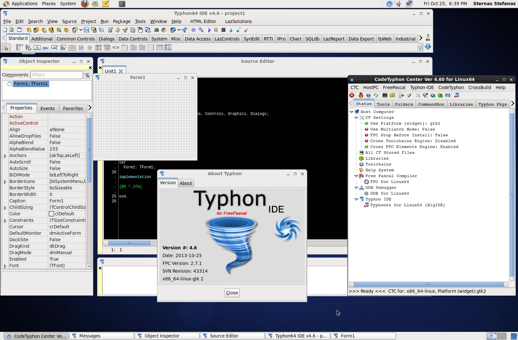Click the crossed tools icon in CodeTyphon Center

click(418, 95)
